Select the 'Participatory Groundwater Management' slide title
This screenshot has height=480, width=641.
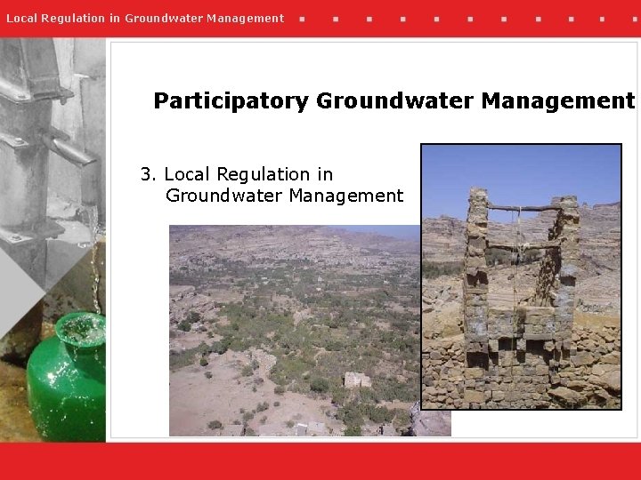point(394,100)
